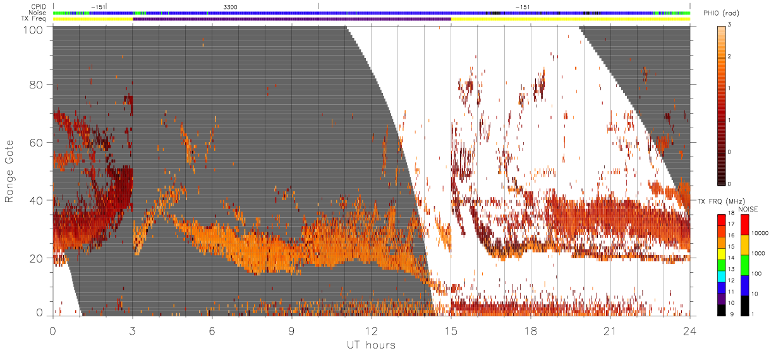Click the "60" tick on the Range Gate axis
Image resolution: width=776 pixels, height=358 pixels.
click(x=36, y=142)
